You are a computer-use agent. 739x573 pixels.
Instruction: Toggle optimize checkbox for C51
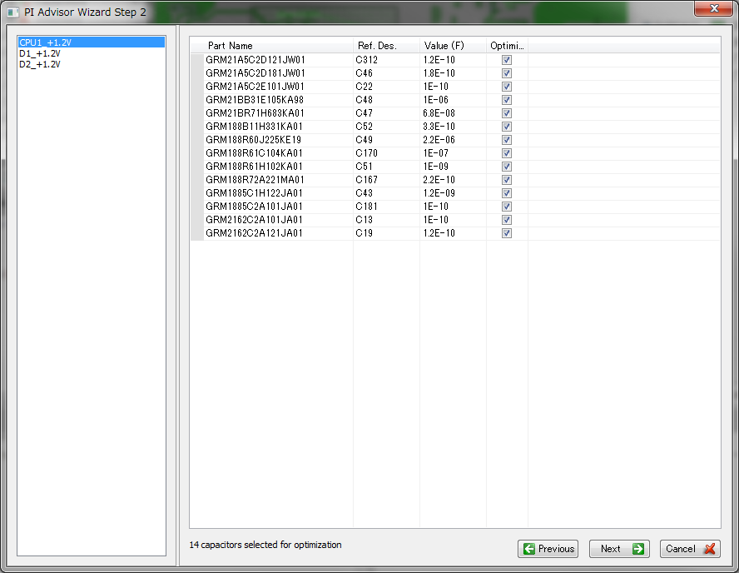[x=507, y=167]
